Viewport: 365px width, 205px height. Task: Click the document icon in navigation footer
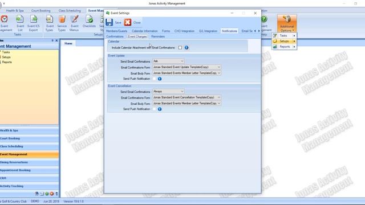tap(42, 194)
